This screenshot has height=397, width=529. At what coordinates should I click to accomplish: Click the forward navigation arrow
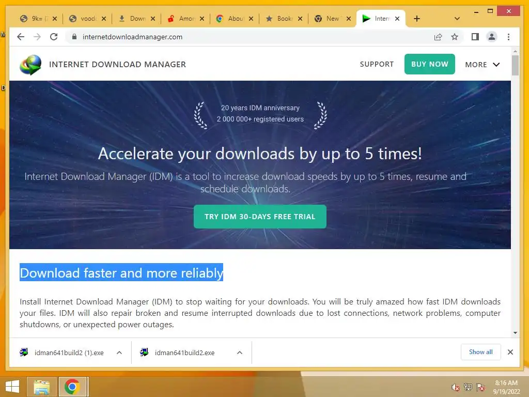37,37
